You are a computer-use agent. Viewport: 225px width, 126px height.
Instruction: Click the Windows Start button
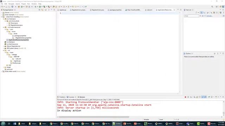click(x=3, y=124)
